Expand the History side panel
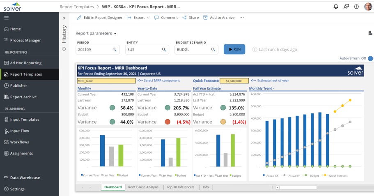Viewport: 374px width, 196px height. click(x=64, y=18)
